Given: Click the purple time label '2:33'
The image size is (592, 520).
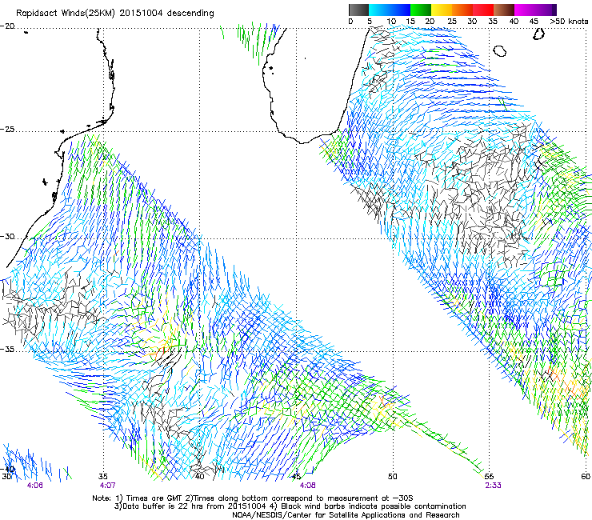Looking at the screenshot, I should pos(493,485).
